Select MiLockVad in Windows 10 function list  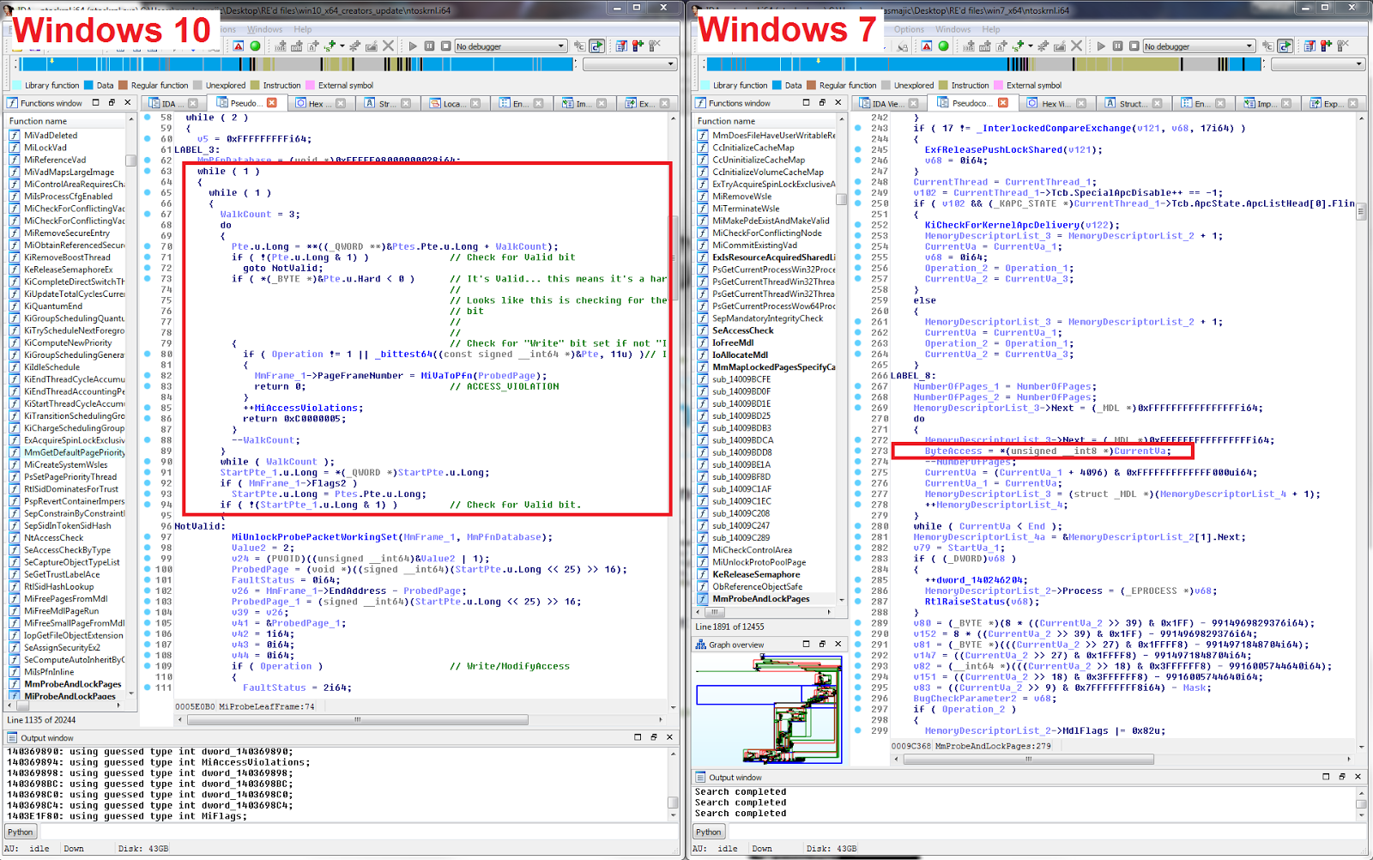point(45,148)
